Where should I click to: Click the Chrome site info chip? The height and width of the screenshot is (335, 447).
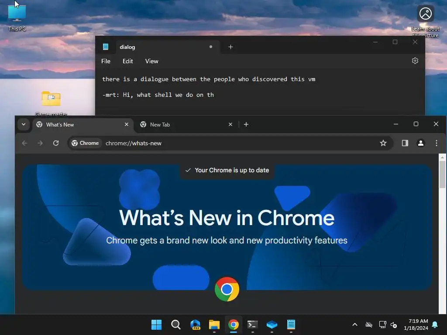click(85, 143)
